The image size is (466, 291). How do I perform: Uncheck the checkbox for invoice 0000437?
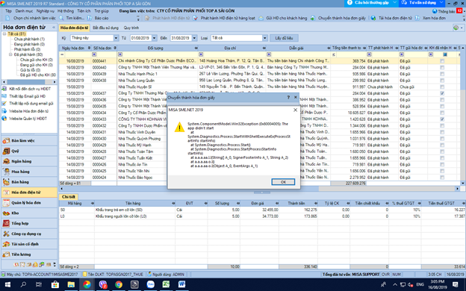tap(442, 93)
